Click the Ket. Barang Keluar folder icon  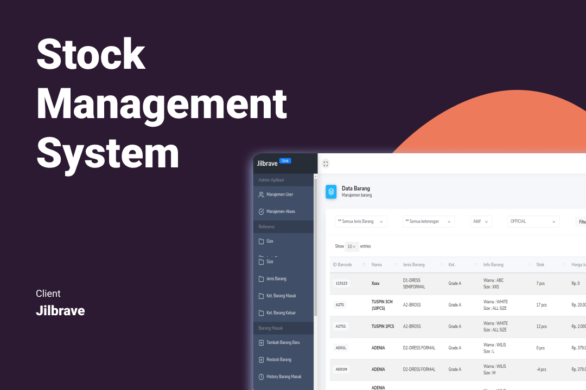tap(261, 313)
